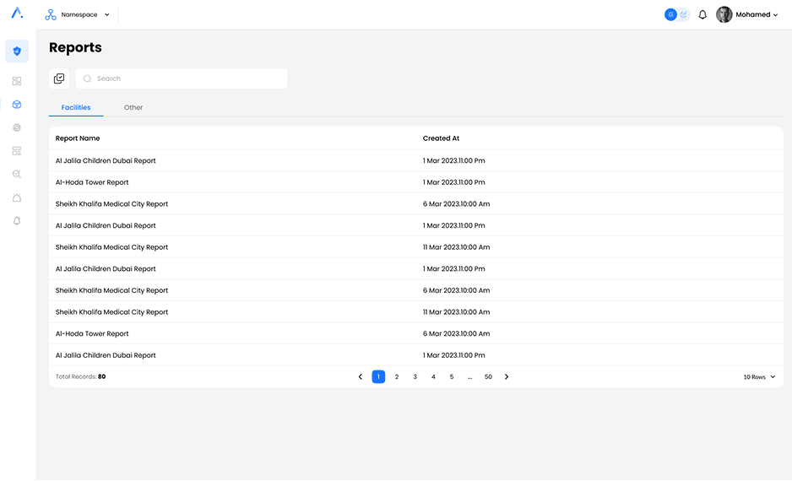The width and height of the screenshot is (792, 481).
Task: Go to next page using right arrow
Action: [507, 377]
